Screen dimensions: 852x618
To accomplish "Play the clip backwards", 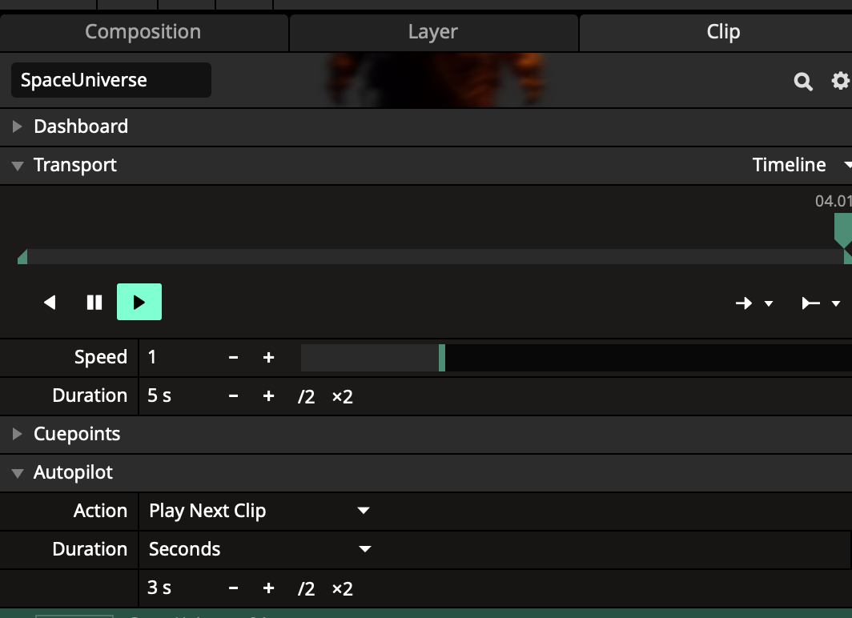I will click(x=50, y=303).
